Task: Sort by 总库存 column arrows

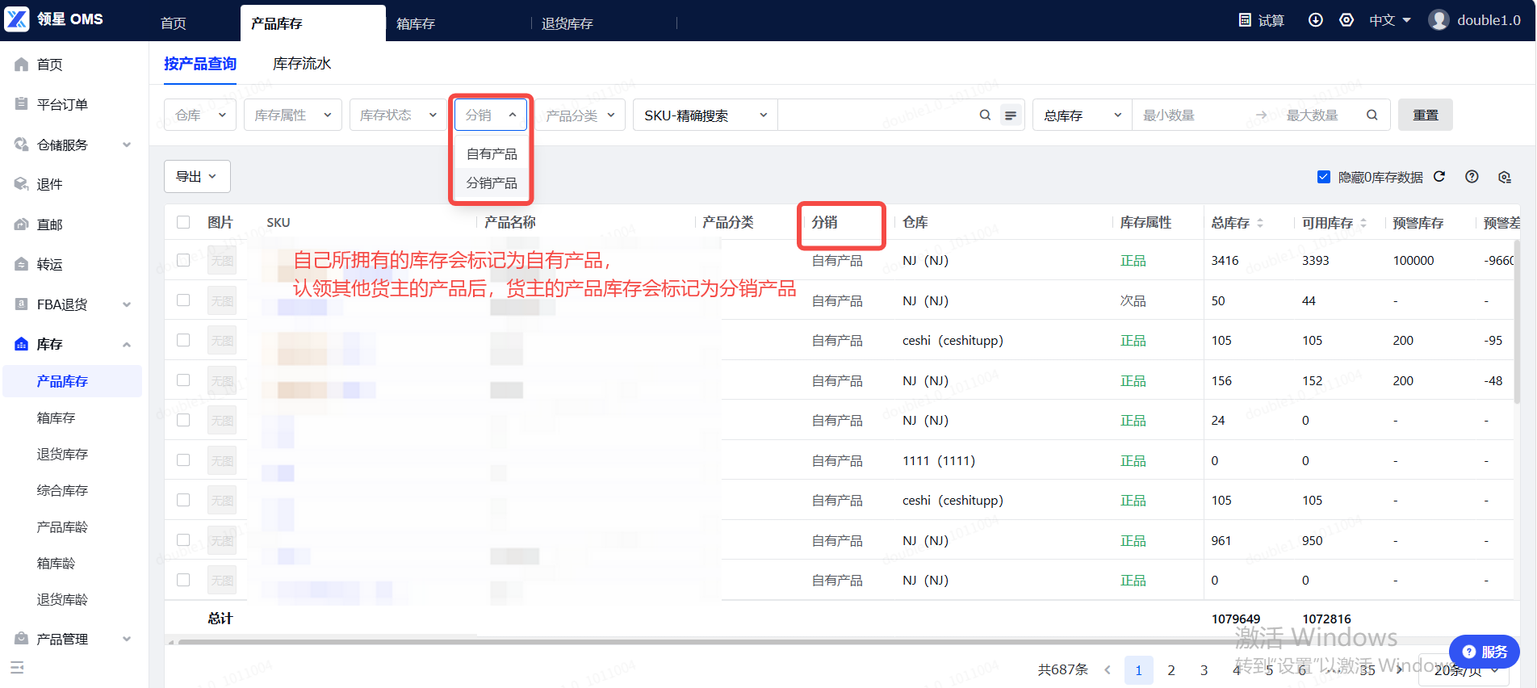Action: 1259,223
